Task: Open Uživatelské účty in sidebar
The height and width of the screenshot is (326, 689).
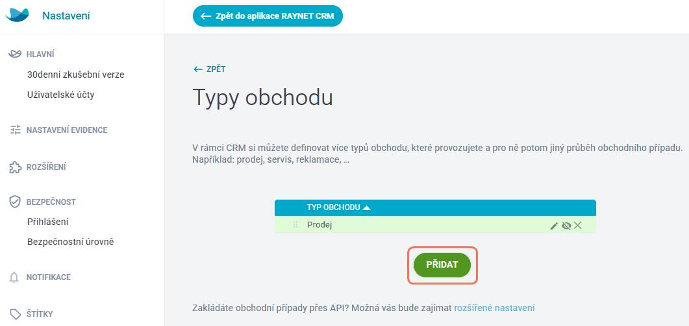Action: [60, 95]
